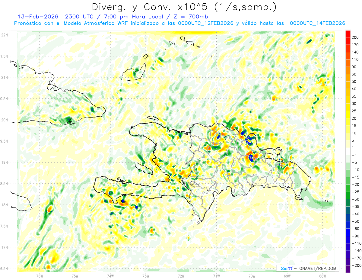362x280 pixels.
Task: Click the "71W" longitude label
Action: point(216,275)
